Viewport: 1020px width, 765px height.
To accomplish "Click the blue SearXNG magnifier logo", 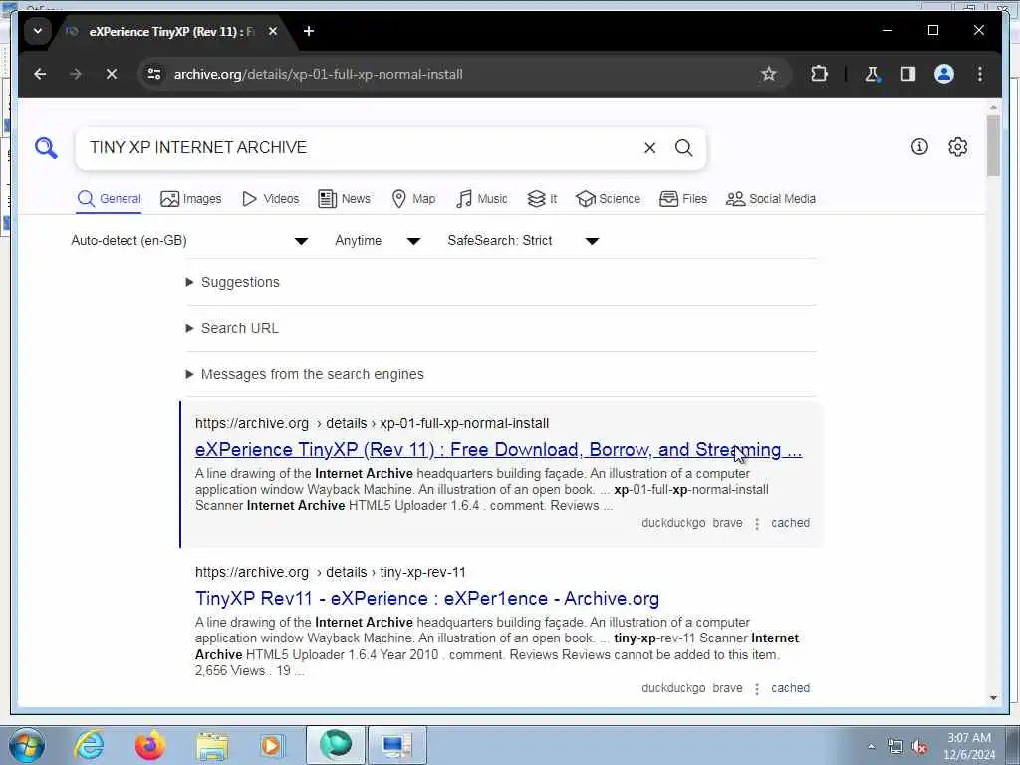I will tap(46, 148).
